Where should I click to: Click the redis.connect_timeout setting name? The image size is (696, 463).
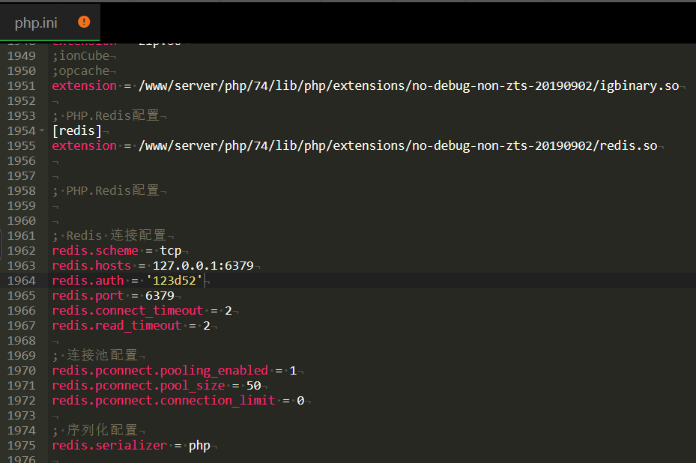point(127,310)
